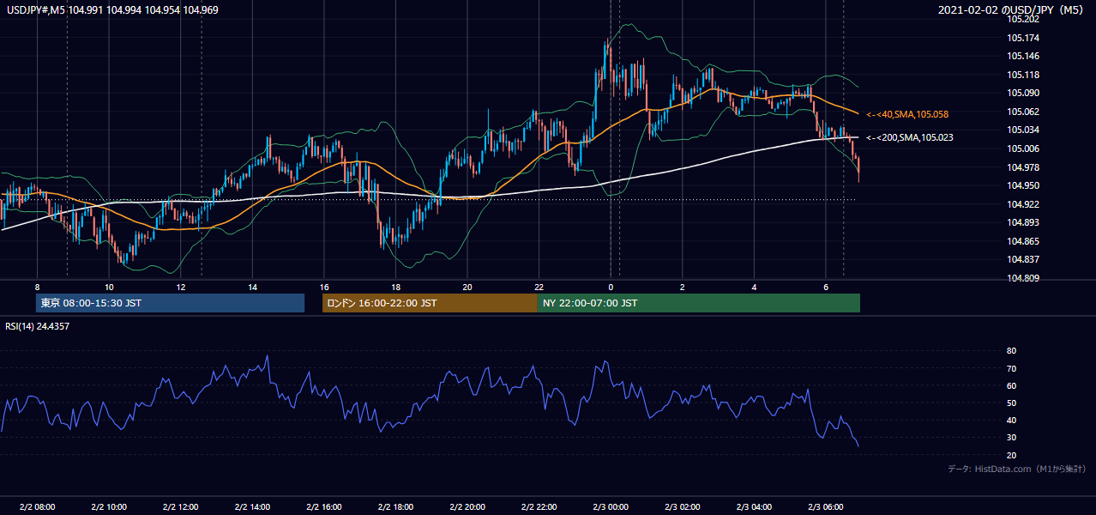
Task: Click the 2/2 20:00 bottom time label
Action: click(x=467, y=507)
